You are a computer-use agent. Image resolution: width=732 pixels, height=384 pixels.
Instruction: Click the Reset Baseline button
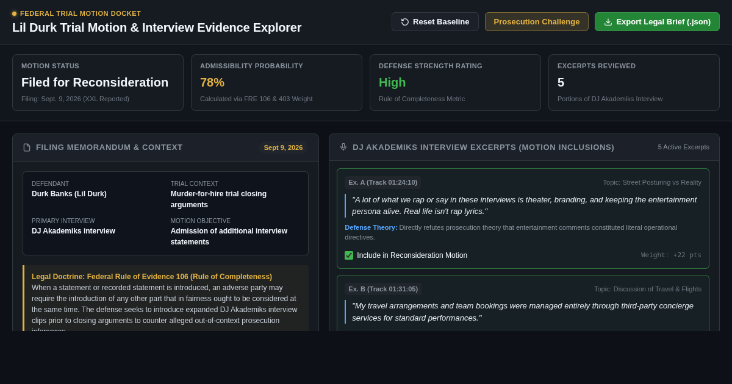pos(435,21)
